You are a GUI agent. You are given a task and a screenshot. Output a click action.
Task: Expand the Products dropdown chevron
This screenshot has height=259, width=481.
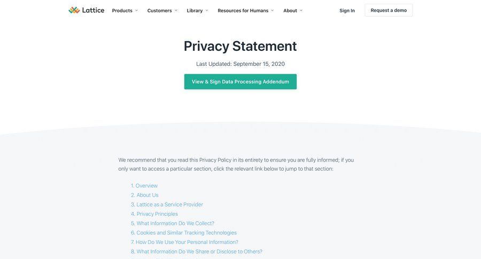136,10
